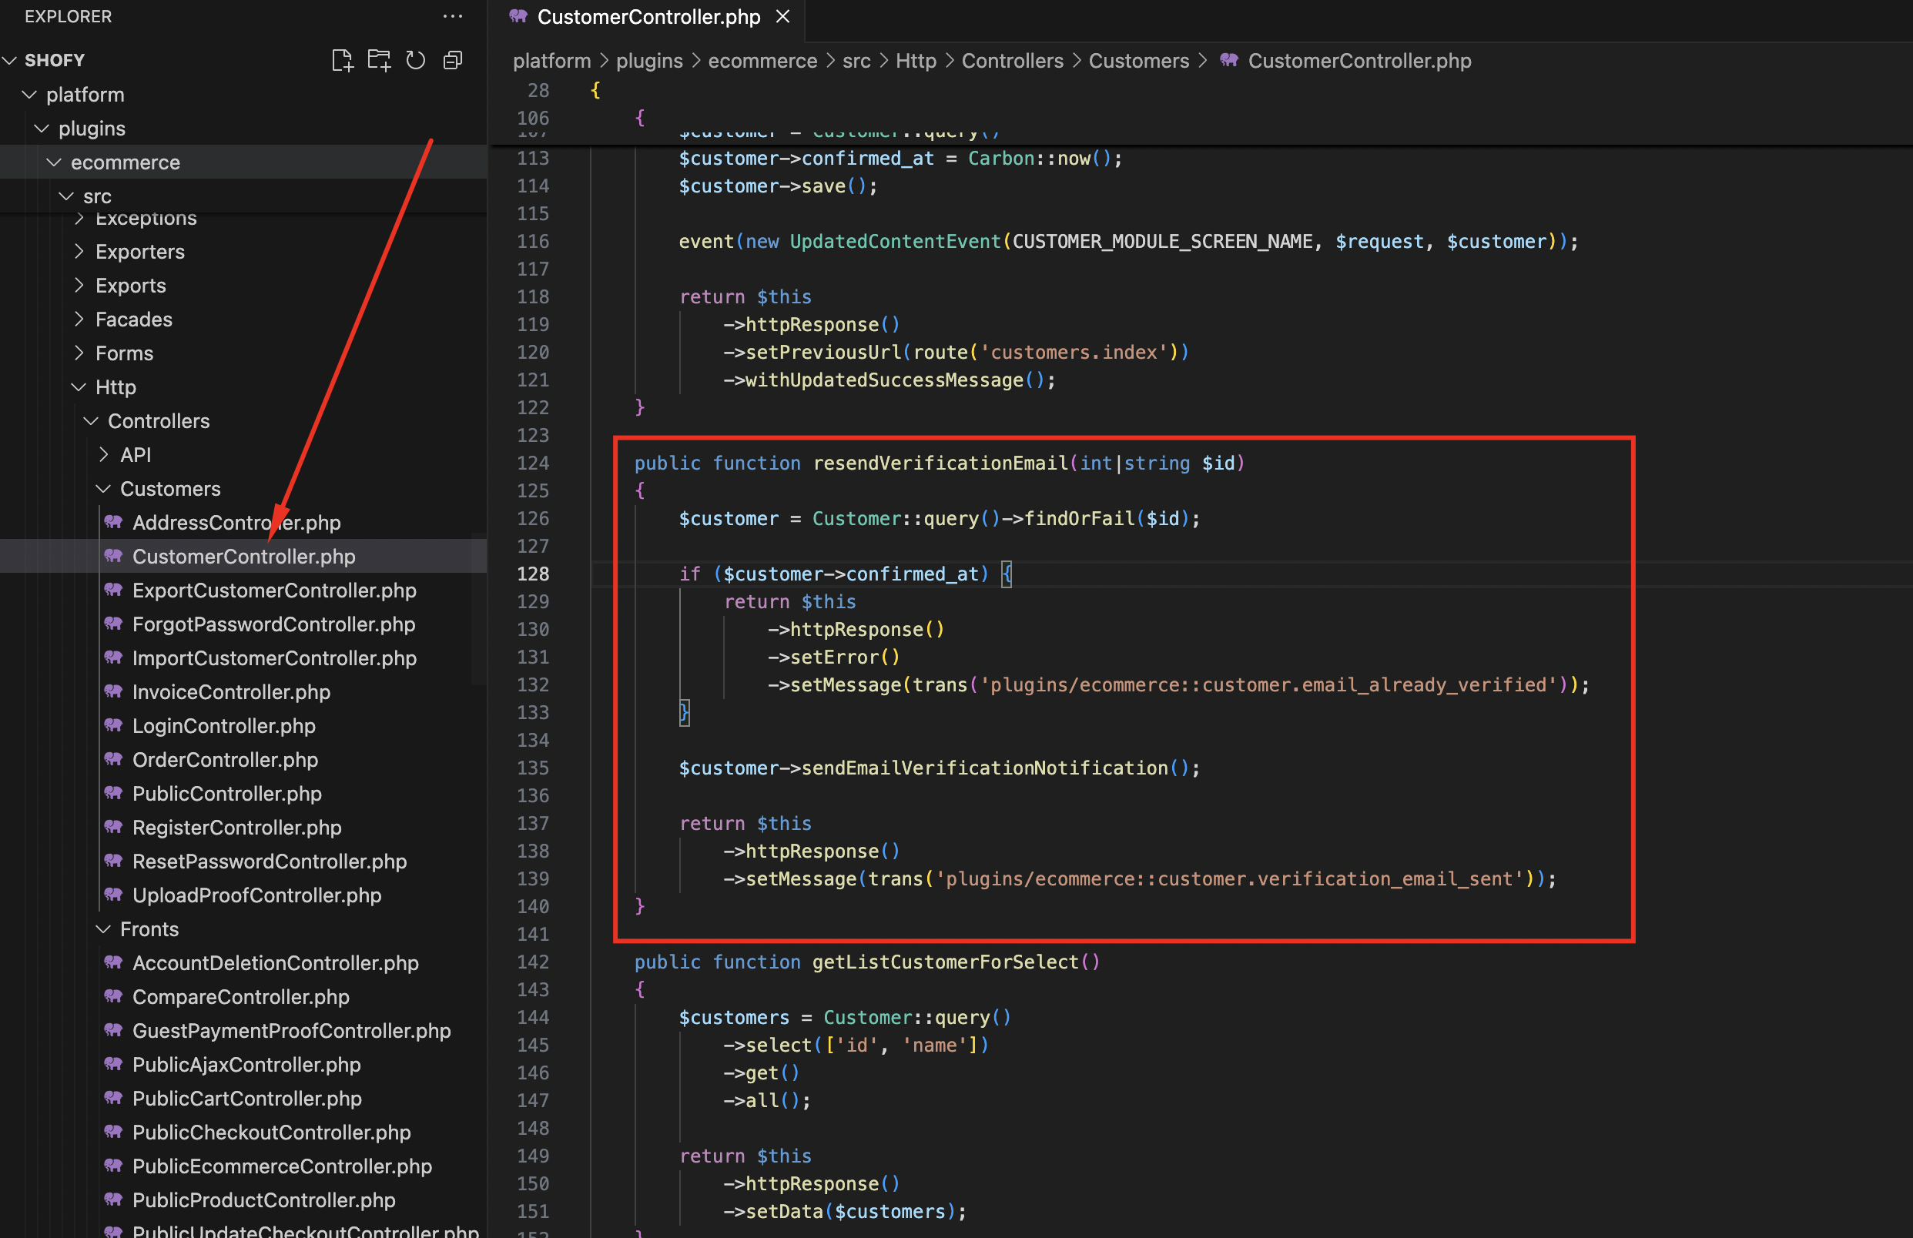Open Explorer's more actions ellipsis menu
This screenshot has width=1913, height=1238.
453,16
